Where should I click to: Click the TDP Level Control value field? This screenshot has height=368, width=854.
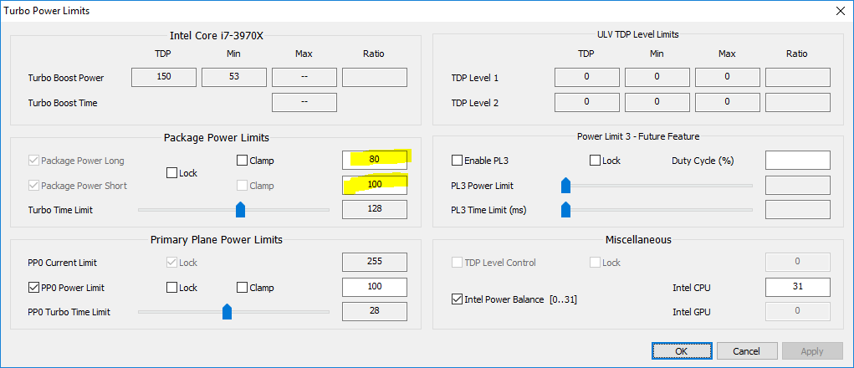tap(798, 262)
